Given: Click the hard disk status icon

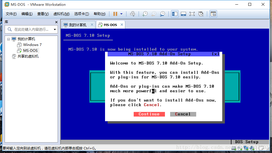Looking at the screenshot, I should 234,148.
